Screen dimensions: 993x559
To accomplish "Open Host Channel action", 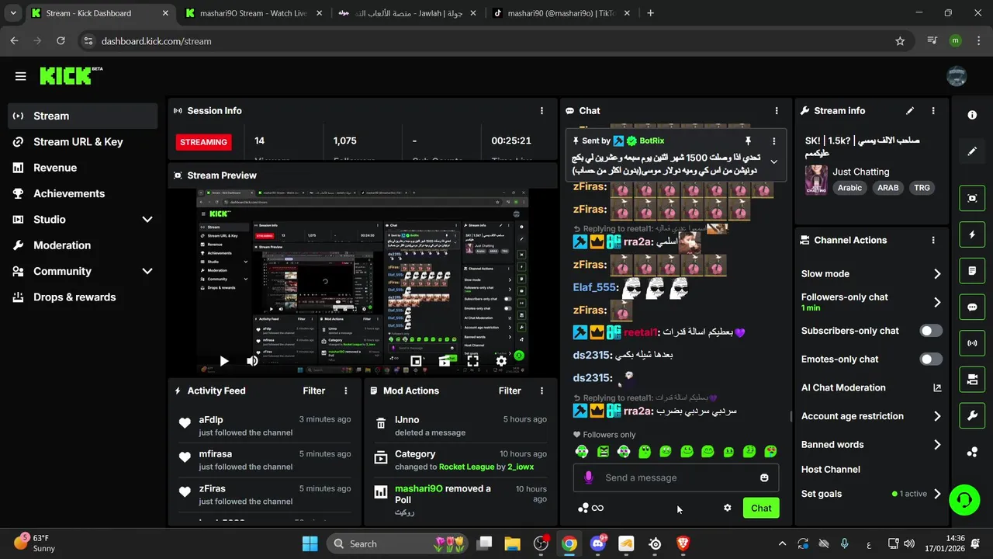I will (x=831, y=470).
